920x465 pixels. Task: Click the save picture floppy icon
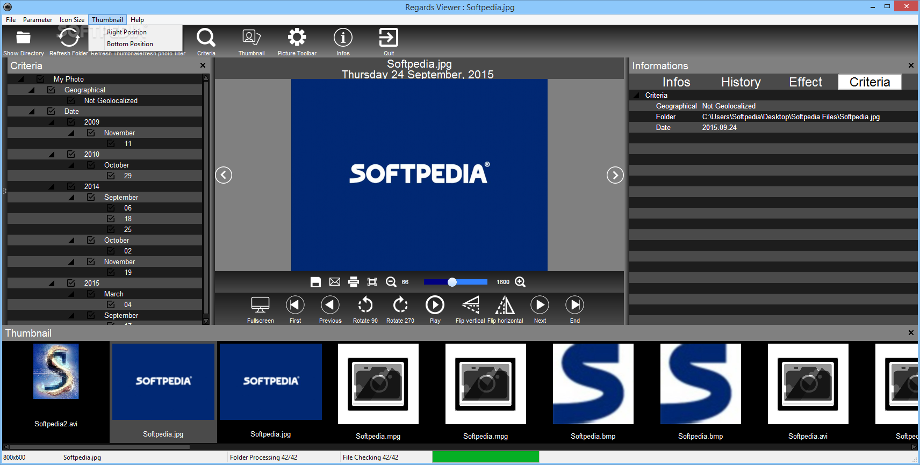tap(315, 282)
